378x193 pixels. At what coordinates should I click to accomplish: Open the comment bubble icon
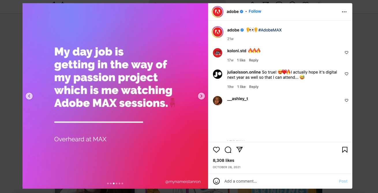228,150
